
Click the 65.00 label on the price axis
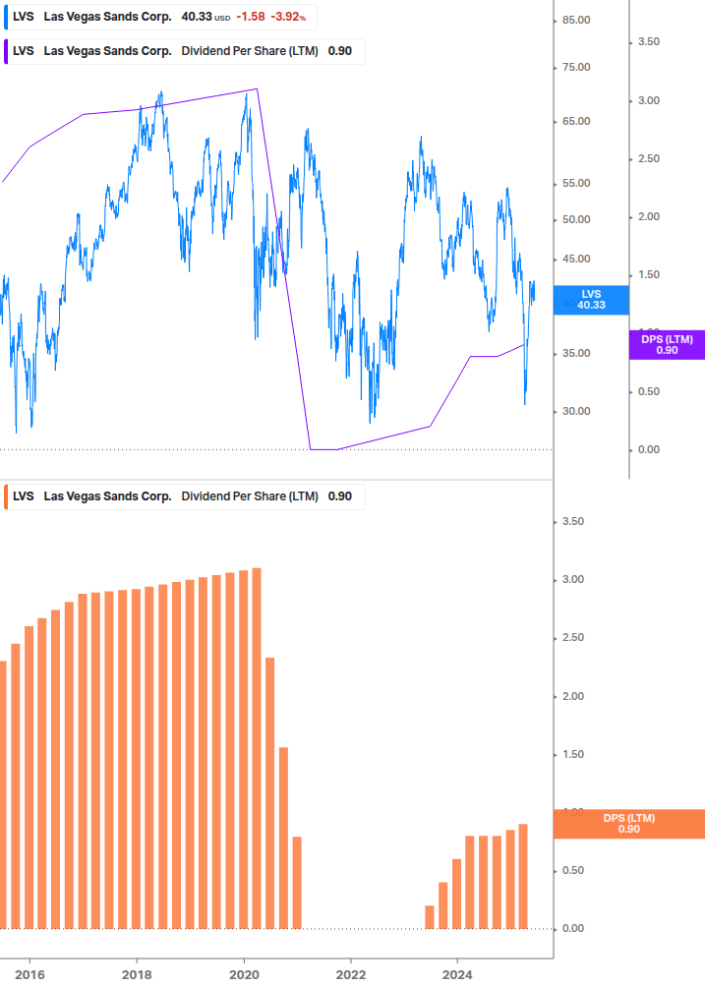576,122
